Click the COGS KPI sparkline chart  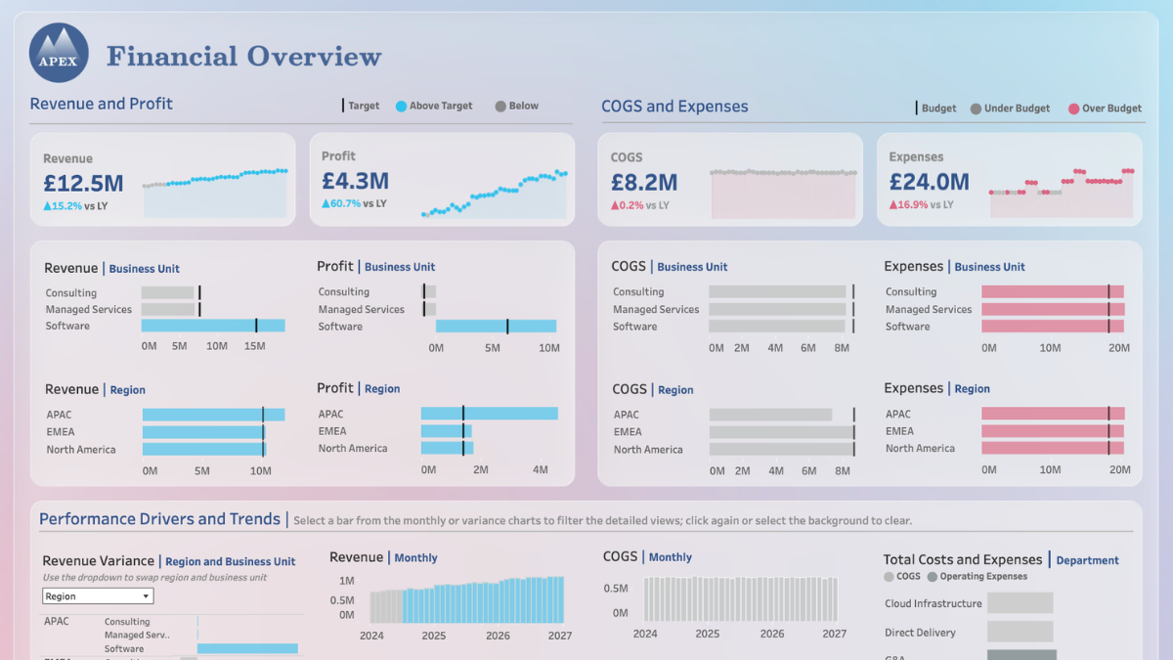[x=783, y=193]
